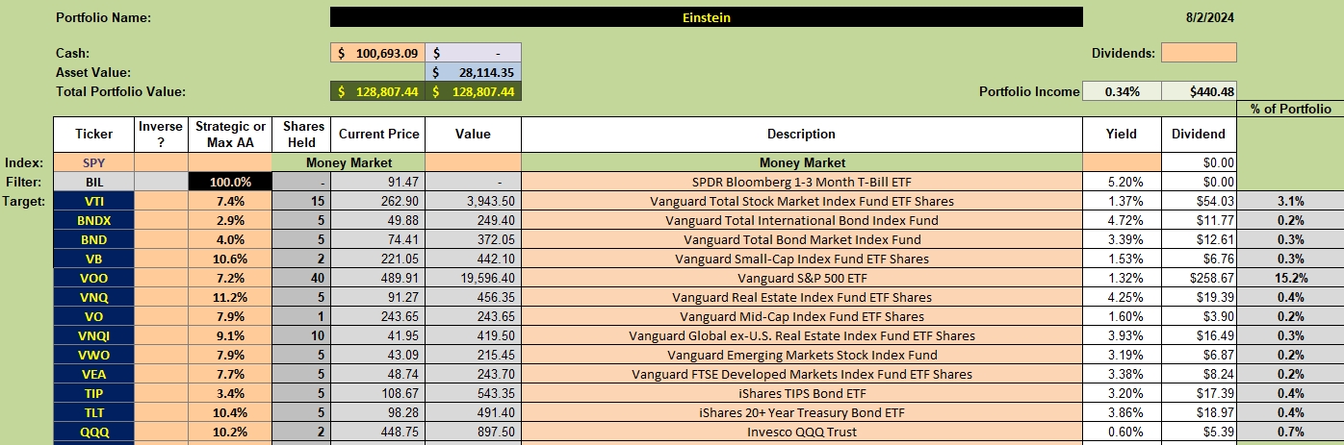Click VOO value cell 19,596.40
The height and width of the screenshot is (445, 1344).
[x=473, y=278]
